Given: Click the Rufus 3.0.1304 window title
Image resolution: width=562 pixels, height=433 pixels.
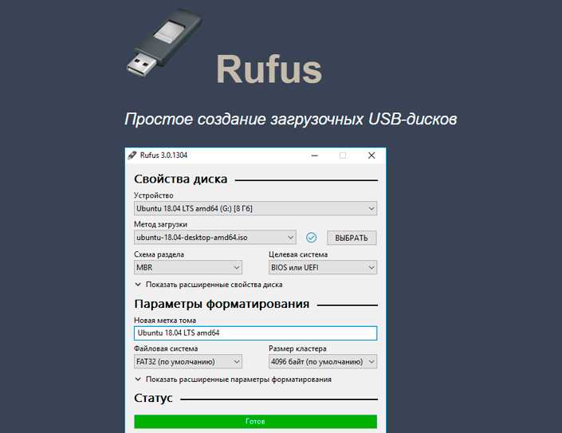Looking at the screenshot, I should pyautogui.click(x=163, y=155).
